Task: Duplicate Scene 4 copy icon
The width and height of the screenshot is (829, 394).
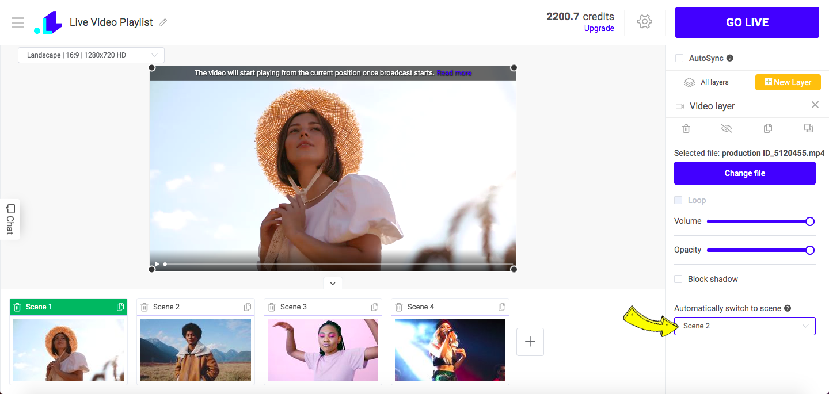Action: click(x=502, y=307)
